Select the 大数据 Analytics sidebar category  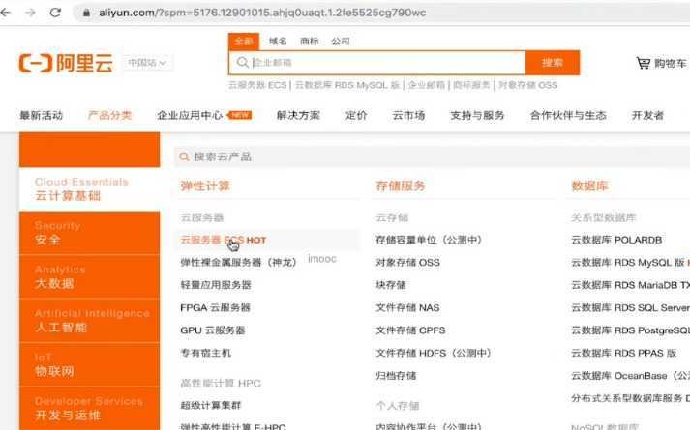[89, 276]
